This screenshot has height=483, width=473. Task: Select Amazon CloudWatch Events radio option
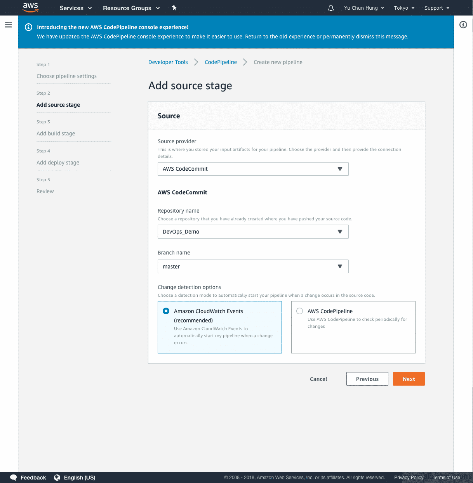click(166, 311)
